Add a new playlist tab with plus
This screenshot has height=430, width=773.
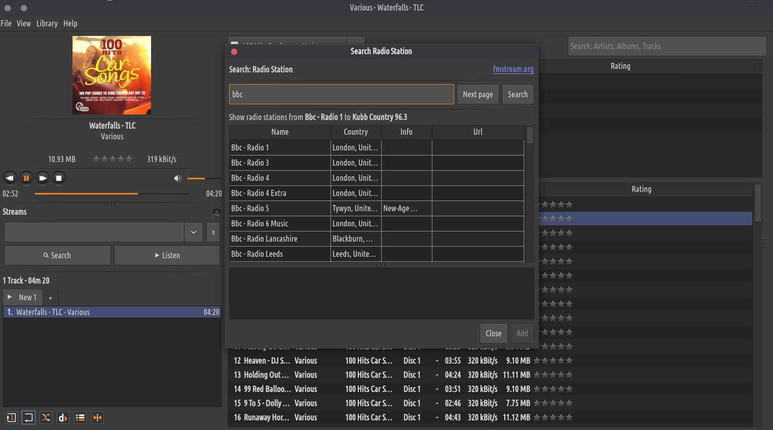[50, 298]
